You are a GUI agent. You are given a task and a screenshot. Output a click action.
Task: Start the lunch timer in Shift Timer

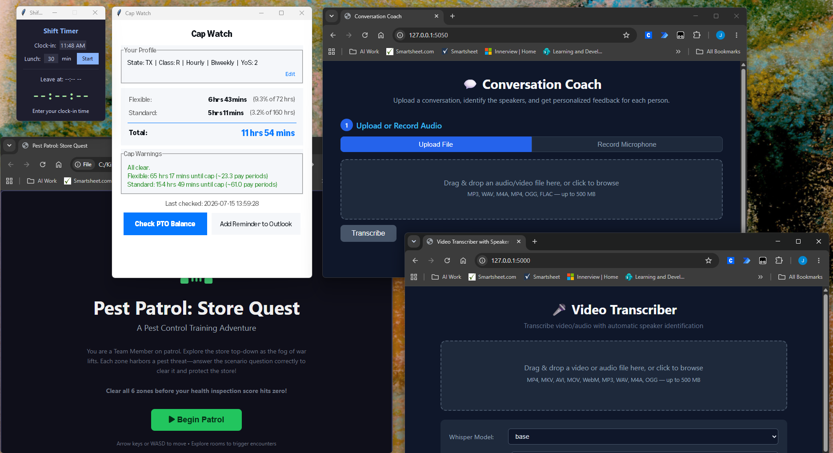click(x=88, y=59)
